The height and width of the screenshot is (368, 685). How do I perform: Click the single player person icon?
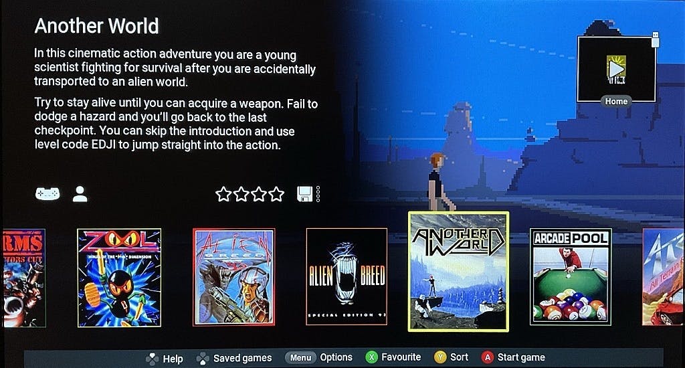coord(80,194)
